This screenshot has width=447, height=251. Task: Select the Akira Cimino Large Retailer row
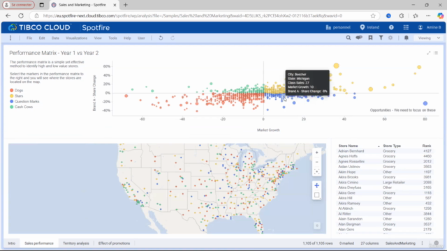(385, 183)
